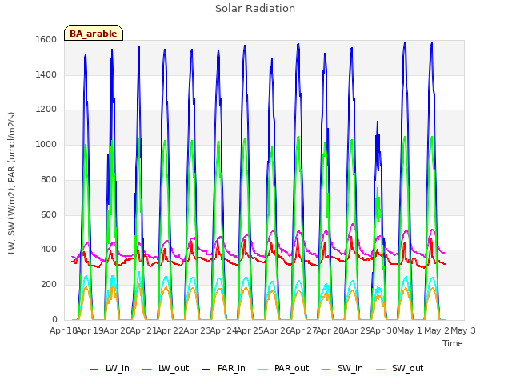The image size is (512, 384).
Task: Click the BA_arable site label box
Action: pos(94,33)
